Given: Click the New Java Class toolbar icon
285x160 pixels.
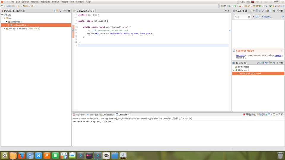Looking at the screenshot, I should [x=260, y=6].
